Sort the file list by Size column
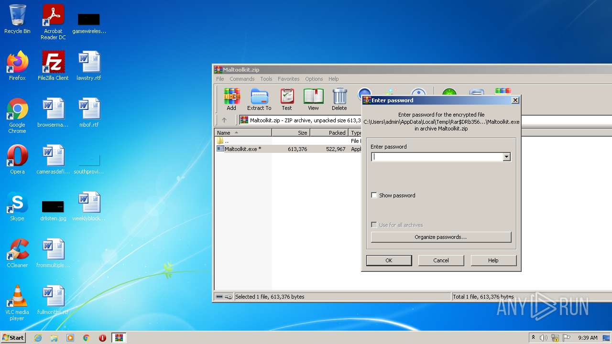This screenshot has width=612, height=344. point(291,133)
